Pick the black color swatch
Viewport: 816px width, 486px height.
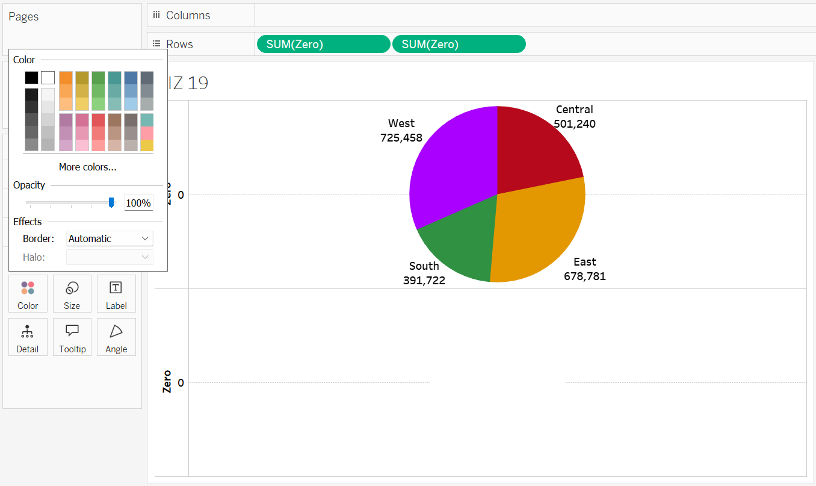coord(31,78)
